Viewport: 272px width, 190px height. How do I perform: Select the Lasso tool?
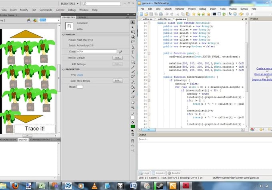(x=133, y=42)
